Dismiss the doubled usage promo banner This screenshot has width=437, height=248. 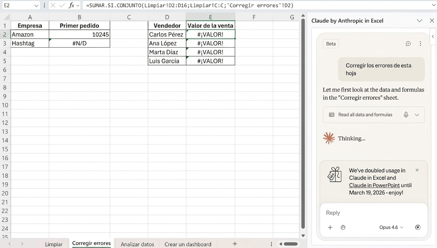pos(417,170)
